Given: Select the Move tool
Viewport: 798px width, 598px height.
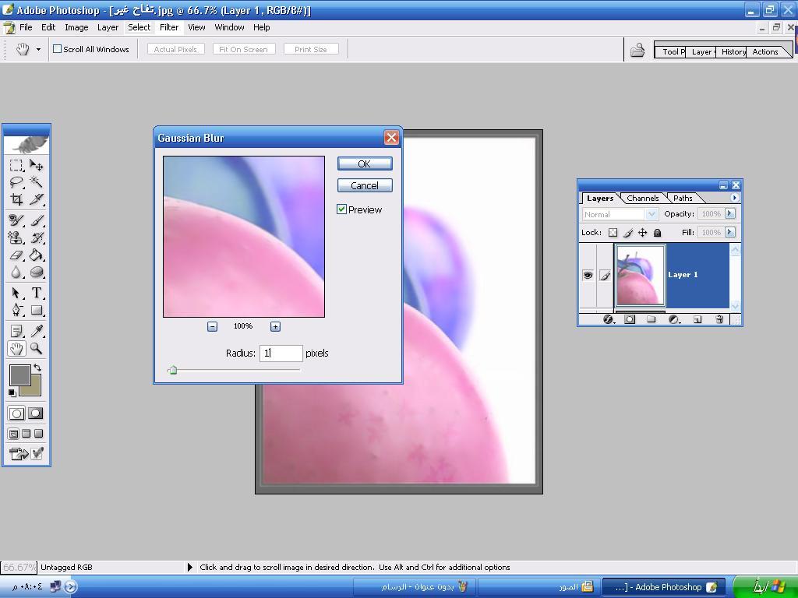Looking at the screenshot, I should 36,165.
